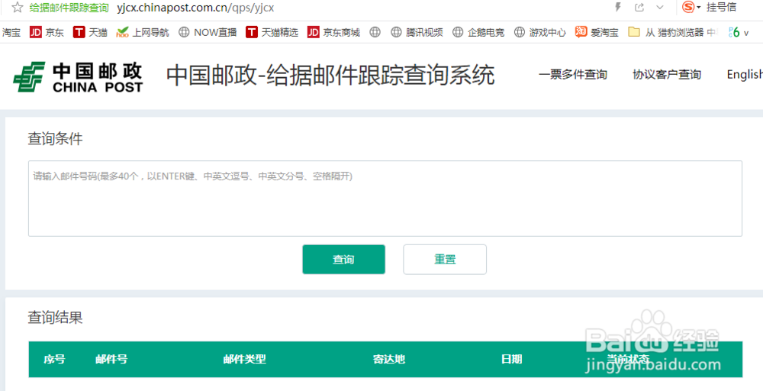
Task: Open the 从猎豹浏览器 bookmarks folder
Action: (672, 33)
